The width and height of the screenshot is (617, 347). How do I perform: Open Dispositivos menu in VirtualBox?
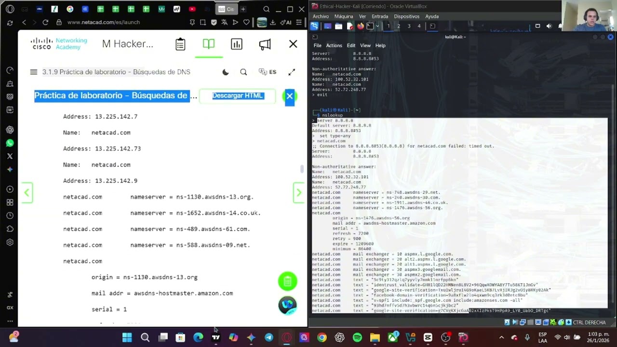coord(406,16)
